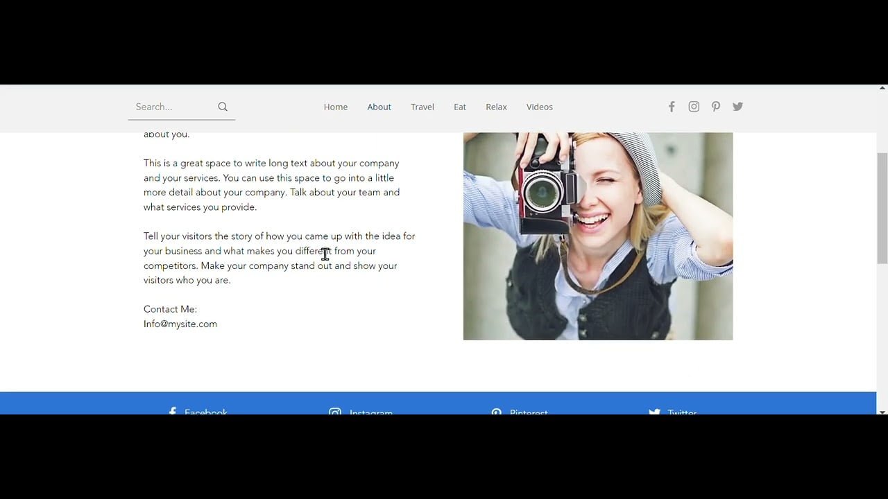This screenshot has height=499, width=888.
Task: Click Pinterest icon in the blue footer
Action: click(x=497, y=412)
